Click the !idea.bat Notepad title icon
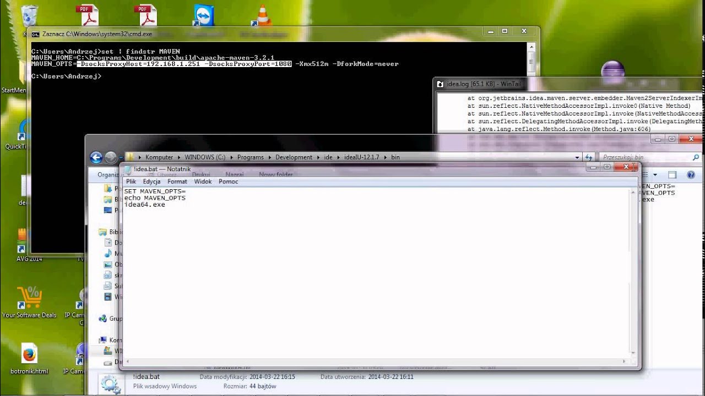The image size is (705, 396). click(x=128, y=169)
